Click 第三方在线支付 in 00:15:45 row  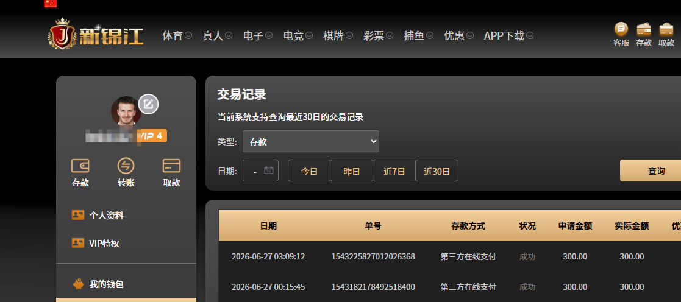(x=468, y=287)
